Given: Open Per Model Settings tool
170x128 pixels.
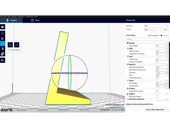Looking at the screenshot, I should click(2, 54).
